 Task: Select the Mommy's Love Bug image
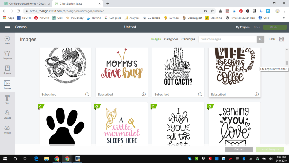(x=122, y=68)
